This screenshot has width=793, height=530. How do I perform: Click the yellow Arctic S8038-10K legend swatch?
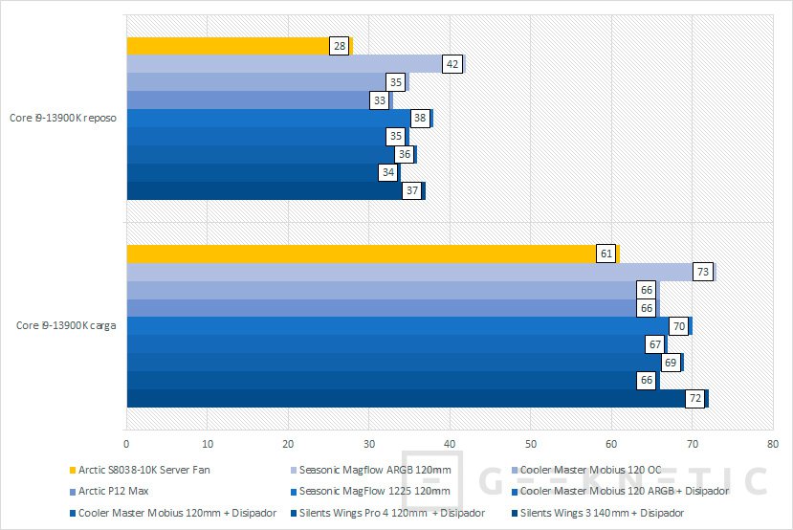coord(73,470)
